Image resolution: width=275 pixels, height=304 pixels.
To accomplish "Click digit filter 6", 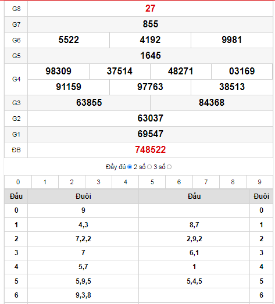I will 179,182.
